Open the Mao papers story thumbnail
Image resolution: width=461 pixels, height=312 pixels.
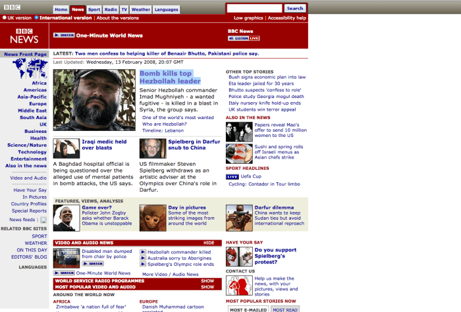239,132
